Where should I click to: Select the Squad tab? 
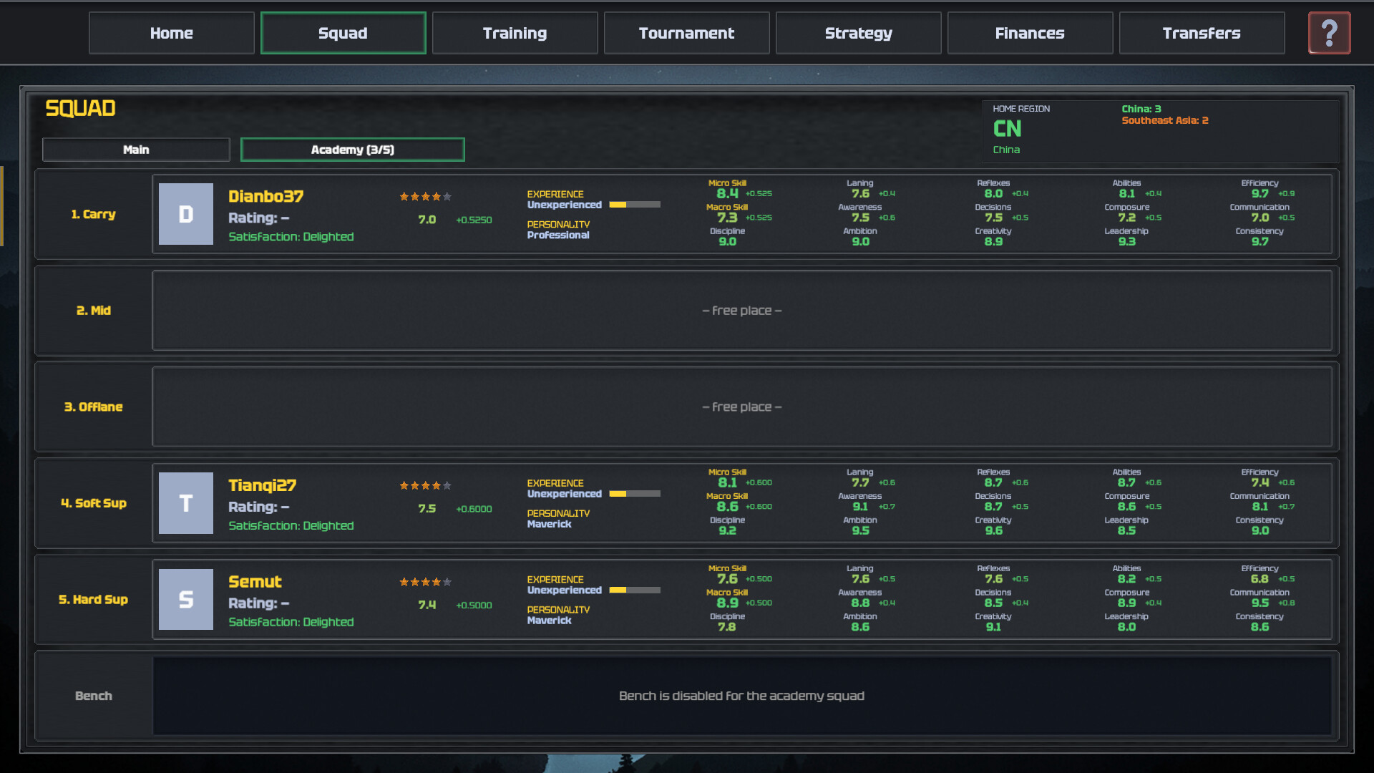tap(343, 33)
